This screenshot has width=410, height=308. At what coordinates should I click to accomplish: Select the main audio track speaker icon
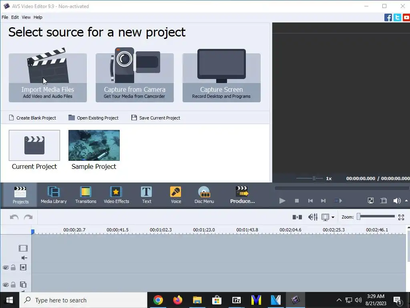click(x=24, y=258)
